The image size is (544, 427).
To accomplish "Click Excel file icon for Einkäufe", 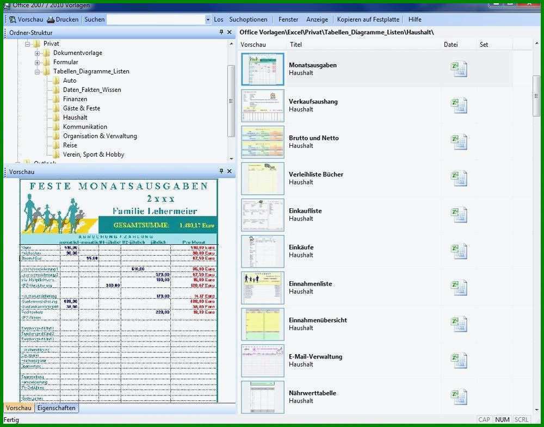I will tap(459, 251).
